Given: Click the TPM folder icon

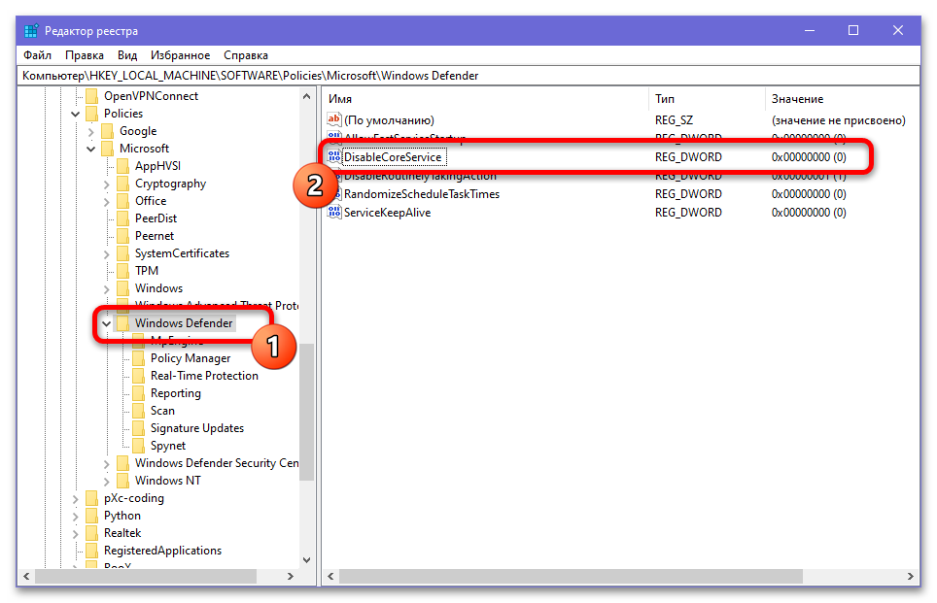Looking at the screenshot, I should tap(123, 271).
